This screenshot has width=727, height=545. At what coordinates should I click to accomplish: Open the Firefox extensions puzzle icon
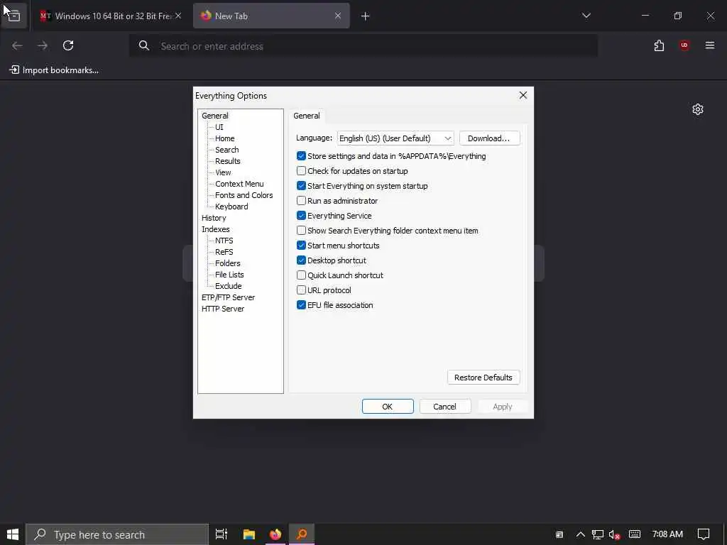pyautogui.click(x=659, y=45)
